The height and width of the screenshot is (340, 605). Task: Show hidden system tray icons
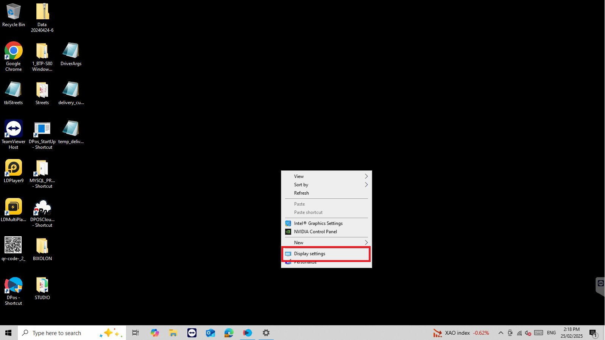pos(501,333)
